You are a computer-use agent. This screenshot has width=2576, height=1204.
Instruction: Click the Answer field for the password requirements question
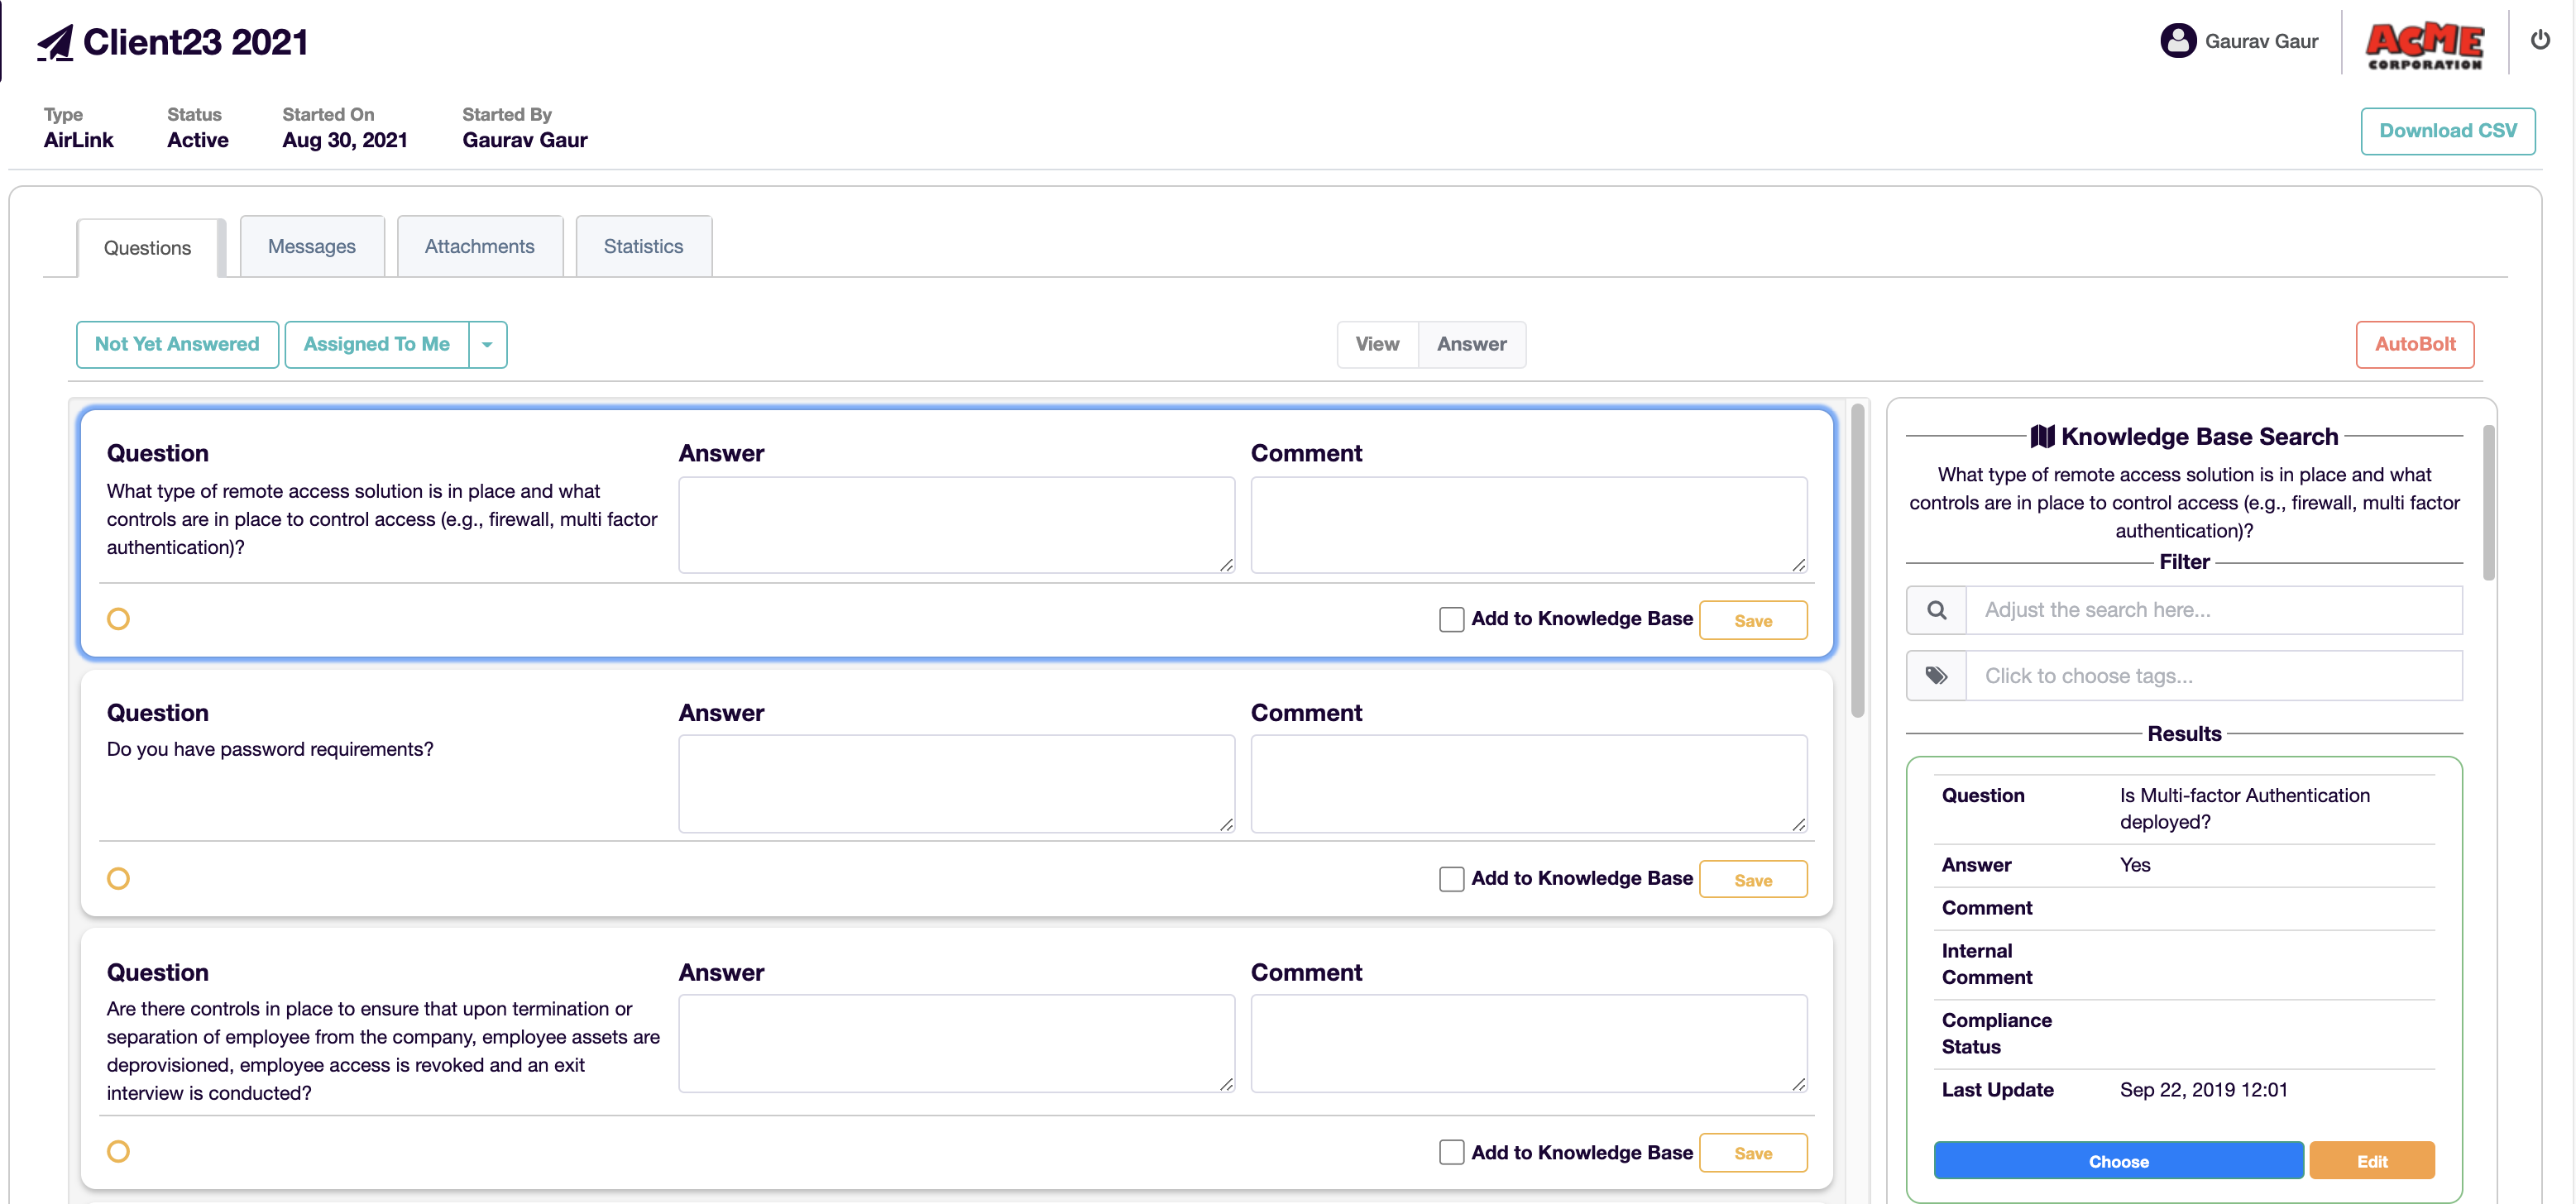[x=956, y=783]
